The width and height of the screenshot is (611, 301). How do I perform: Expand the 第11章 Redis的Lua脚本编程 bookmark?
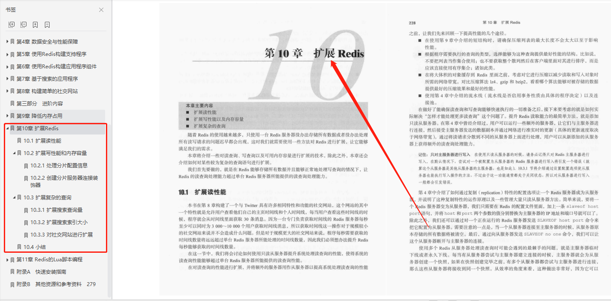point(7,260)
